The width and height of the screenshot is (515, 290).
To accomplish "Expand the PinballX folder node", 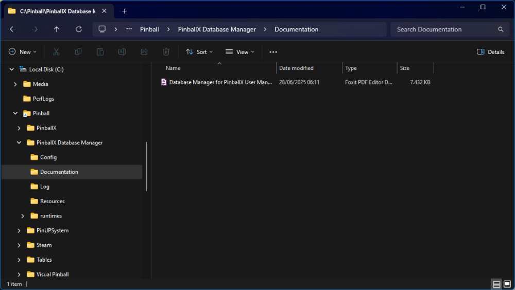I will point(19,128).
